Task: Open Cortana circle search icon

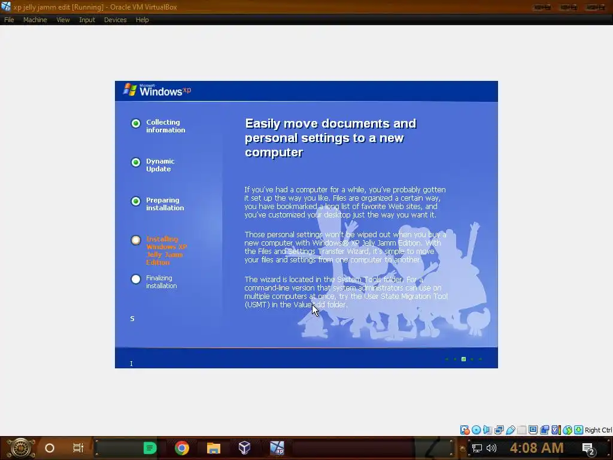Action: [x=50, y=448]
